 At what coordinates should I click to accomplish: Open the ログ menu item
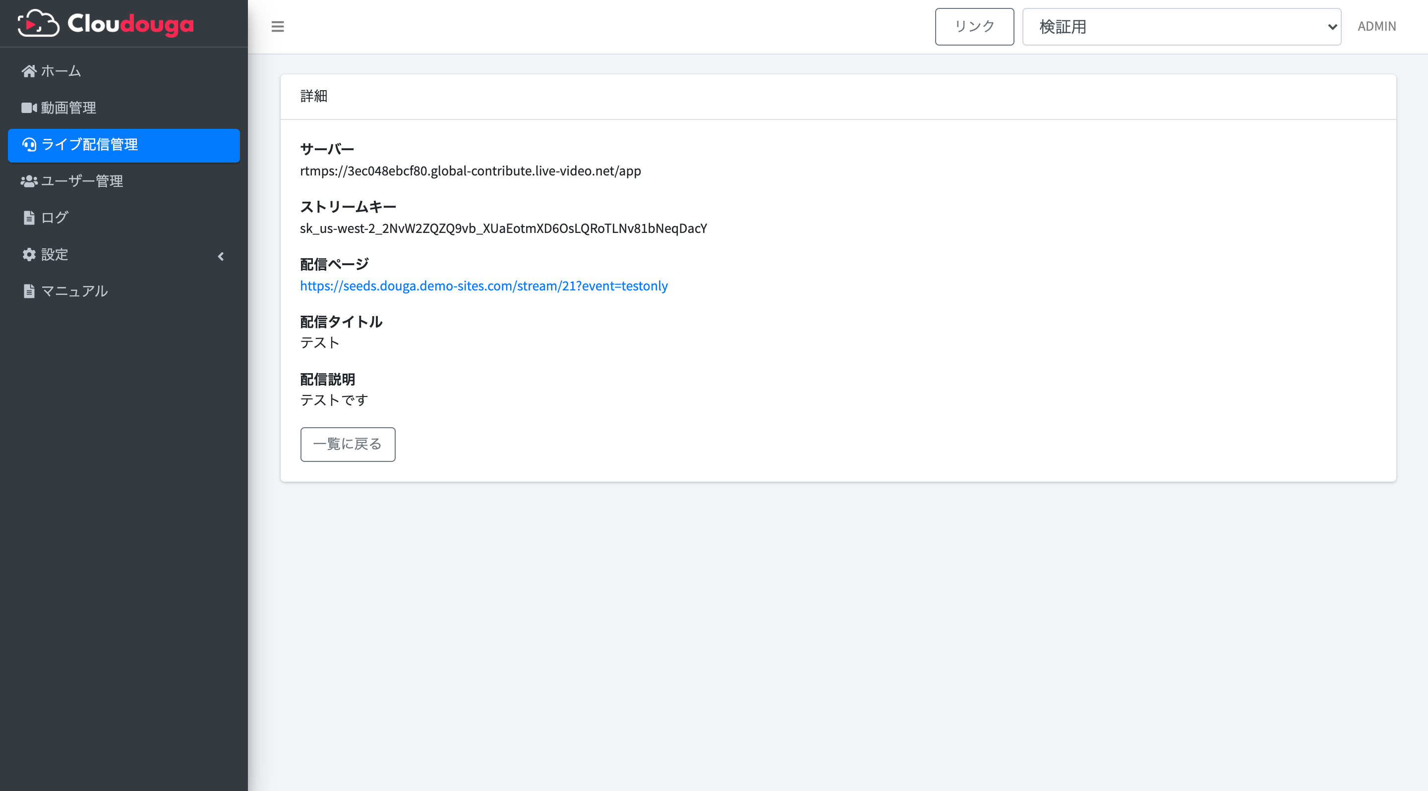point(123,218)
